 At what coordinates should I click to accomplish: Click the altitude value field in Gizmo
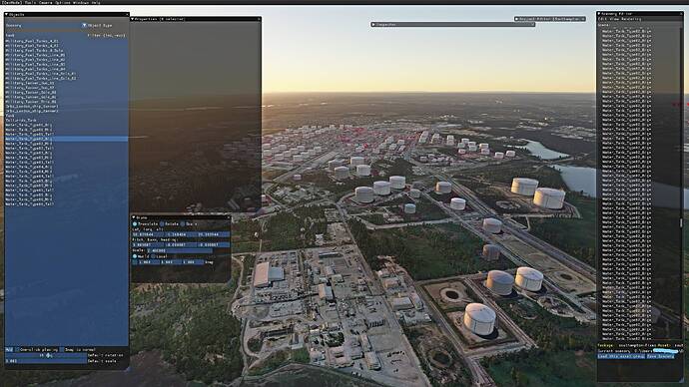[214, 234]
